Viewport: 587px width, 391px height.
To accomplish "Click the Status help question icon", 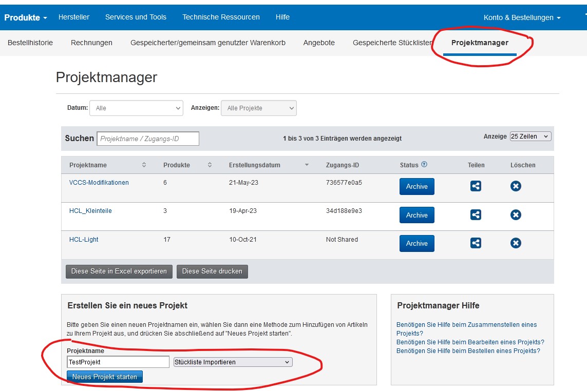I will tap(424, 165).
